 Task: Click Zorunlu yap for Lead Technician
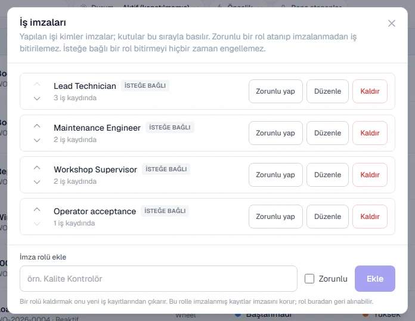275,91
